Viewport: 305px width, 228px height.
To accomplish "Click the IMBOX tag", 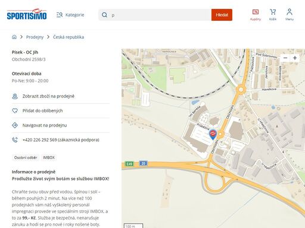I will (49, 158).
